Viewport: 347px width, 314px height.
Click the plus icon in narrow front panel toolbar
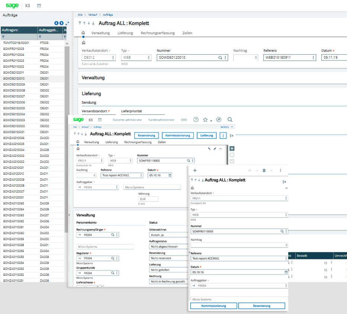coord(195,171)
